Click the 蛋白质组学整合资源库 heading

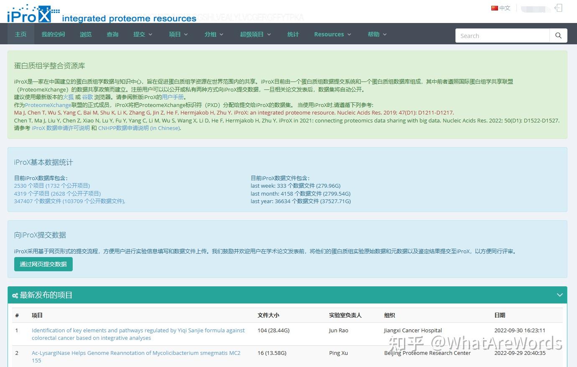(50, 66)
